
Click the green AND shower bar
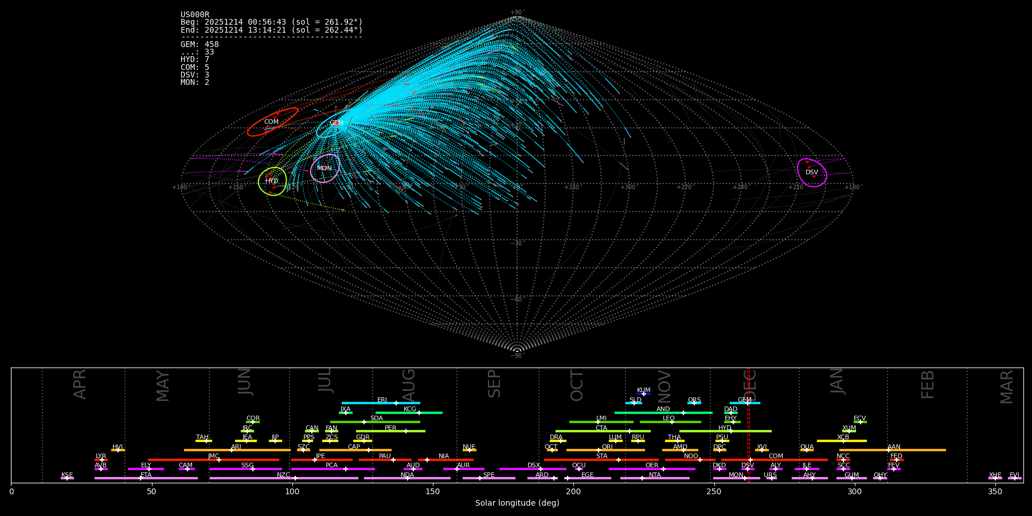[663, 412]
